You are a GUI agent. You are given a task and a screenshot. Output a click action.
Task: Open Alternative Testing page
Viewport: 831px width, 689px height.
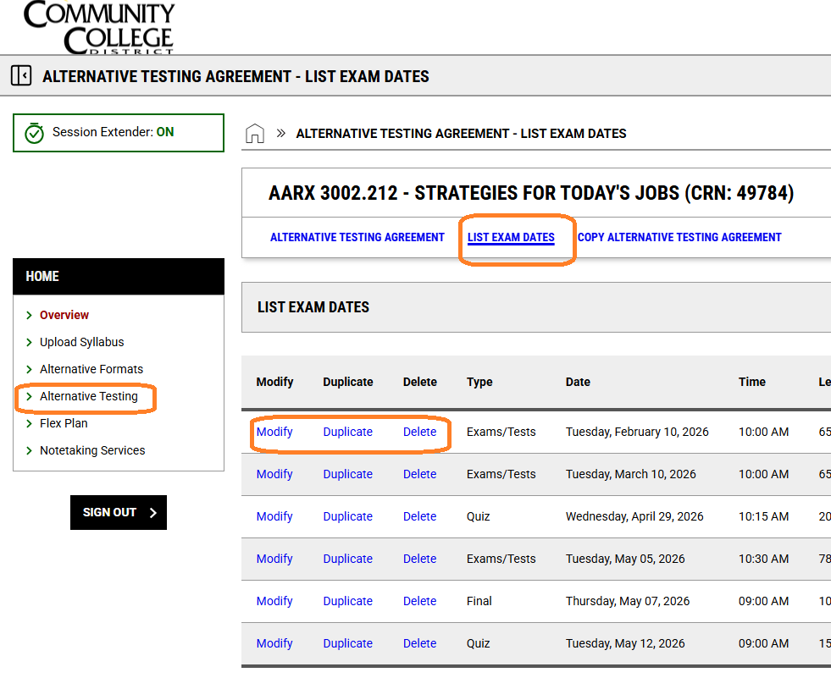pos(88,396)
